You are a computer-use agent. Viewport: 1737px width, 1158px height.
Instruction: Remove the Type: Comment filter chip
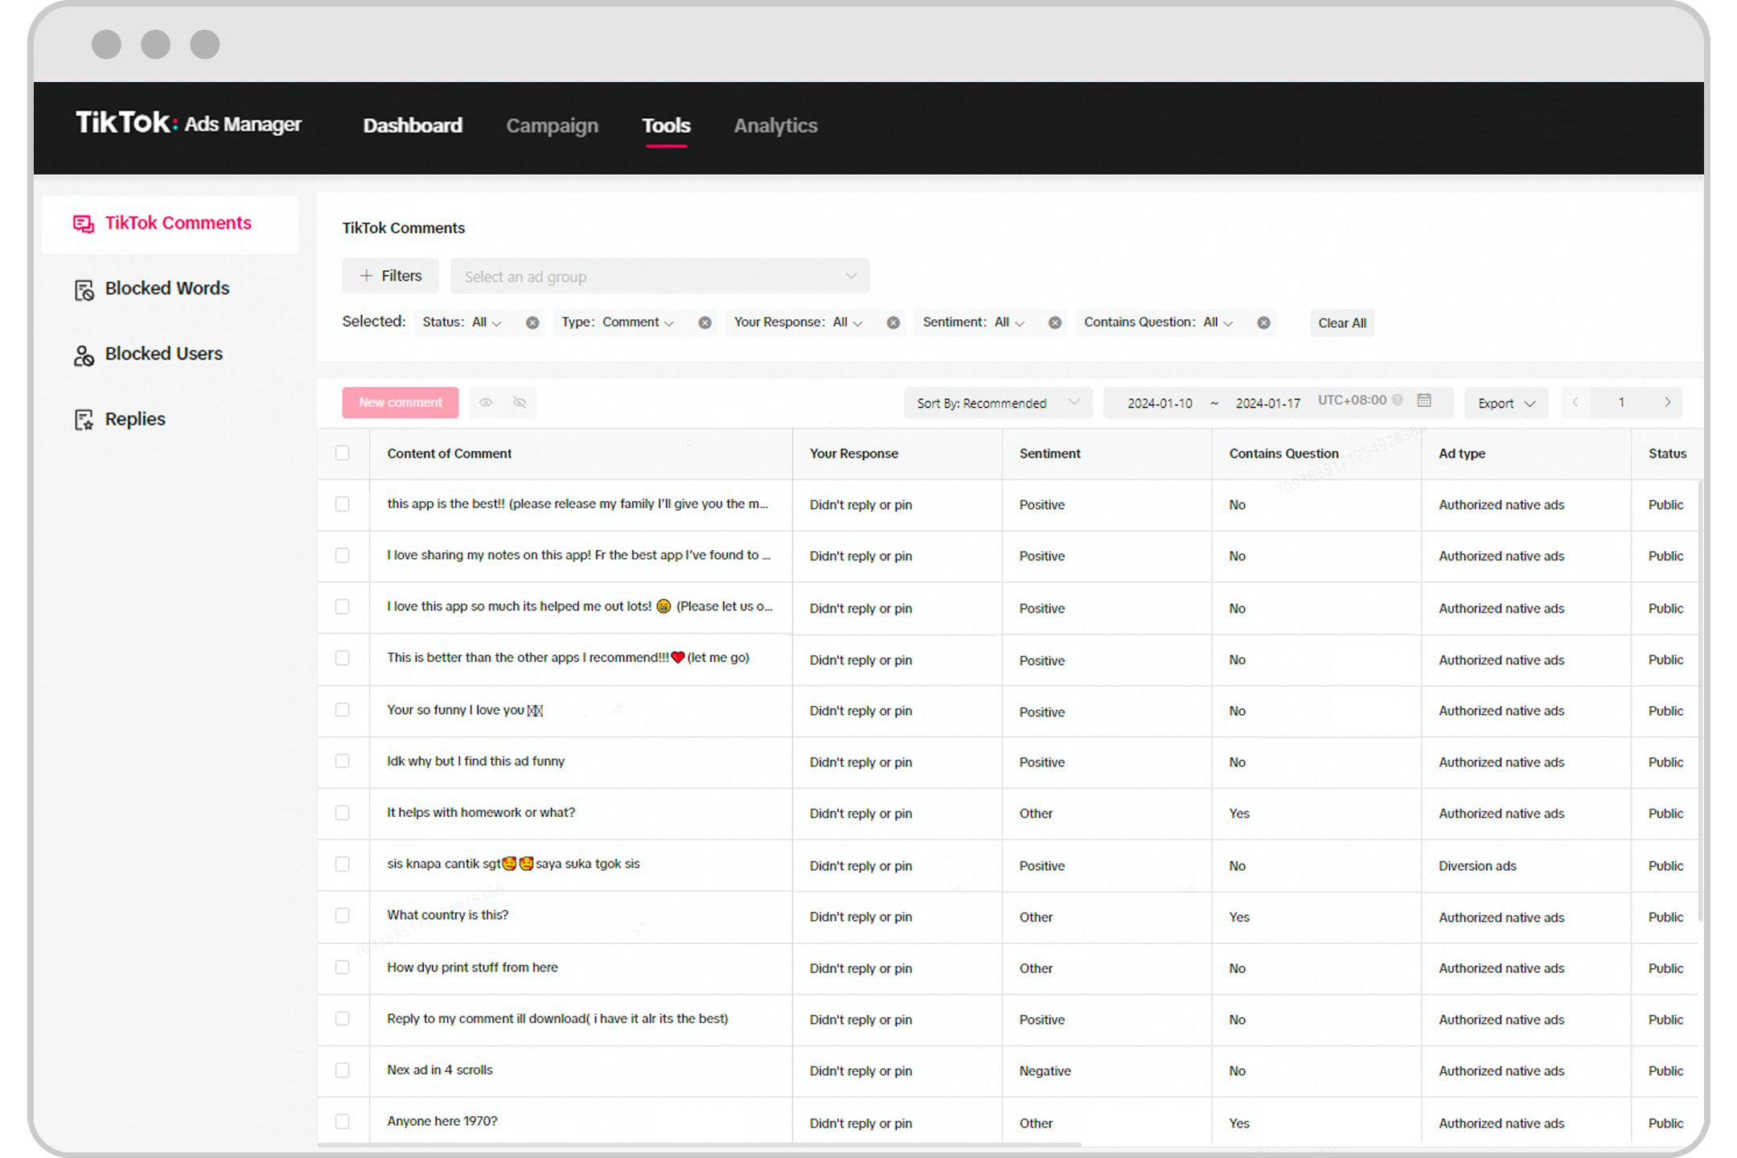click(704, 322)
